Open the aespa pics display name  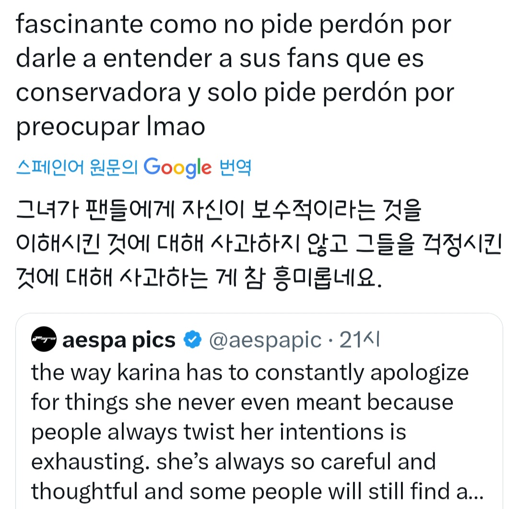pos(119,340)
